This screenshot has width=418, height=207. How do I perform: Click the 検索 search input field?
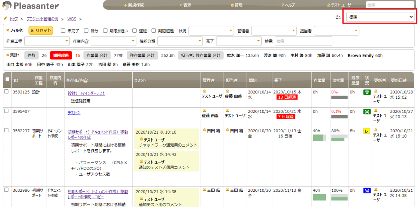390,5
